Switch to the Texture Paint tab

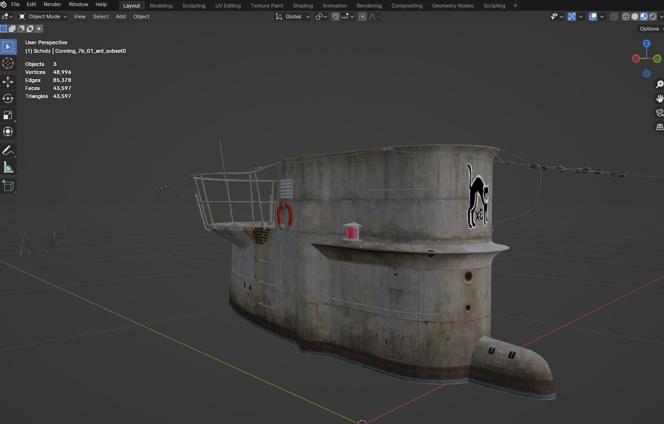pos(267,5)
